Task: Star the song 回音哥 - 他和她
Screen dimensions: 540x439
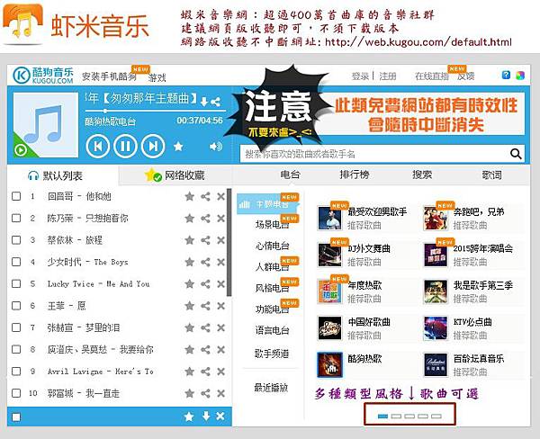Action: [189, 197]
